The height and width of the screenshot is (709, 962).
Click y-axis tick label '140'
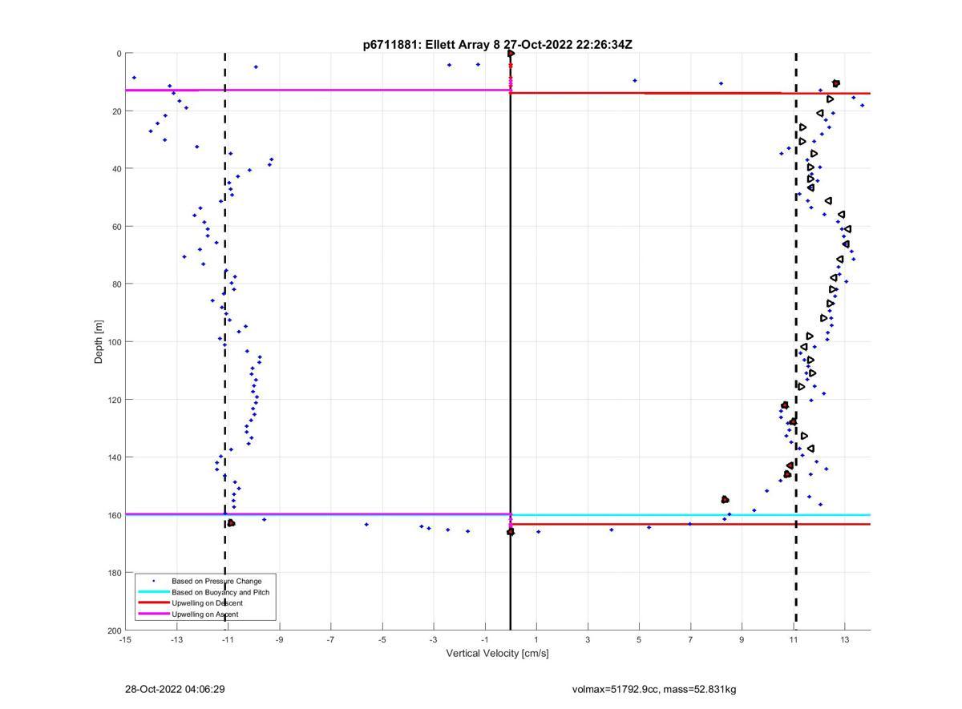[114, 457]
